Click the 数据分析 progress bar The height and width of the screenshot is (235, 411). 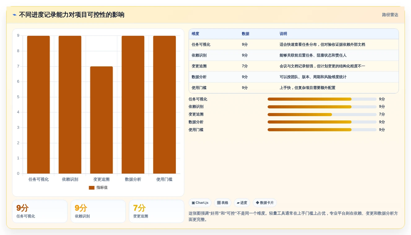322,122
